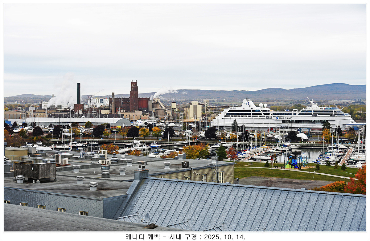This screenshot has width=370, height=241.
Task: Click the Korean caption text below the photo
Action: coord(185,237)
